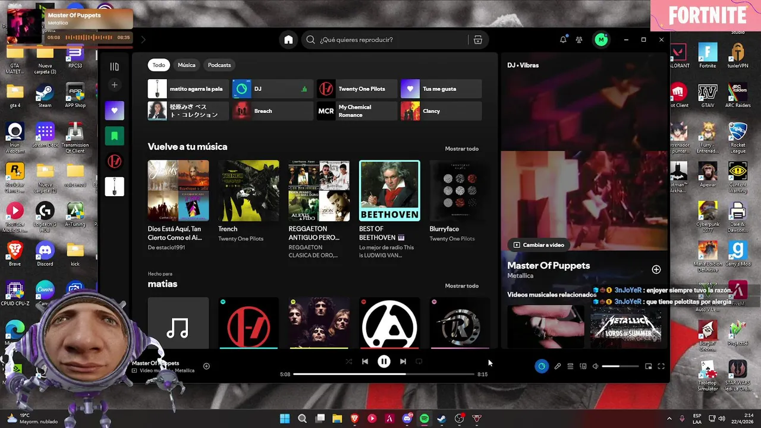
Task: Open the miniplayer icon
Action: [649, 366]
